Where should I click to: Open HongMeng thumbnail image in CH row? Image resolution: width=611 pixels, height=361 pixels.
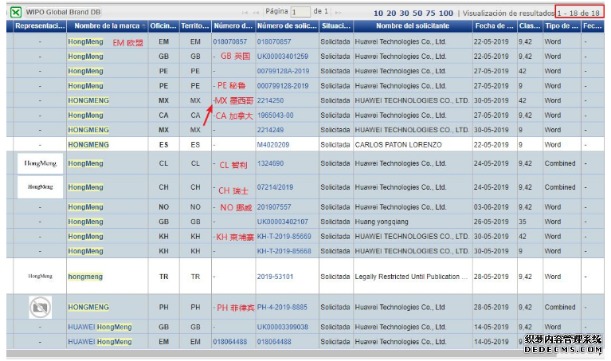coord(40,187)
